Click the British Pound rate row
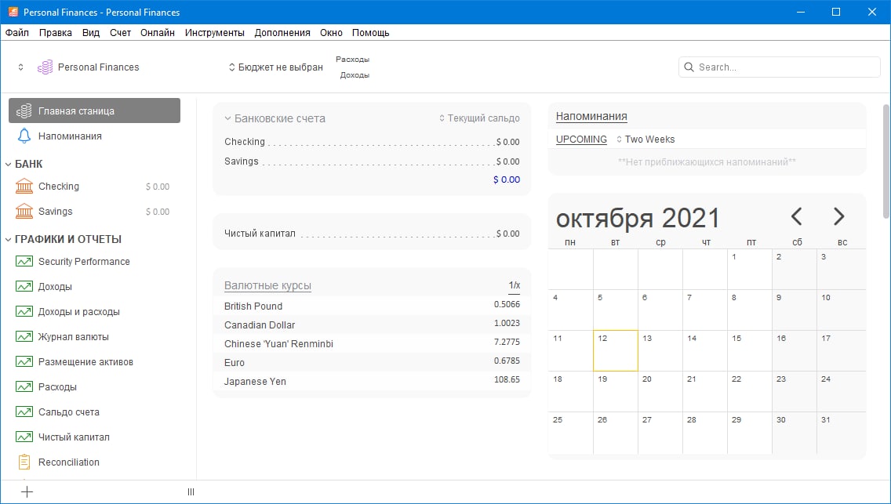This screenshot has height=504, width=891. coord(372,306)
